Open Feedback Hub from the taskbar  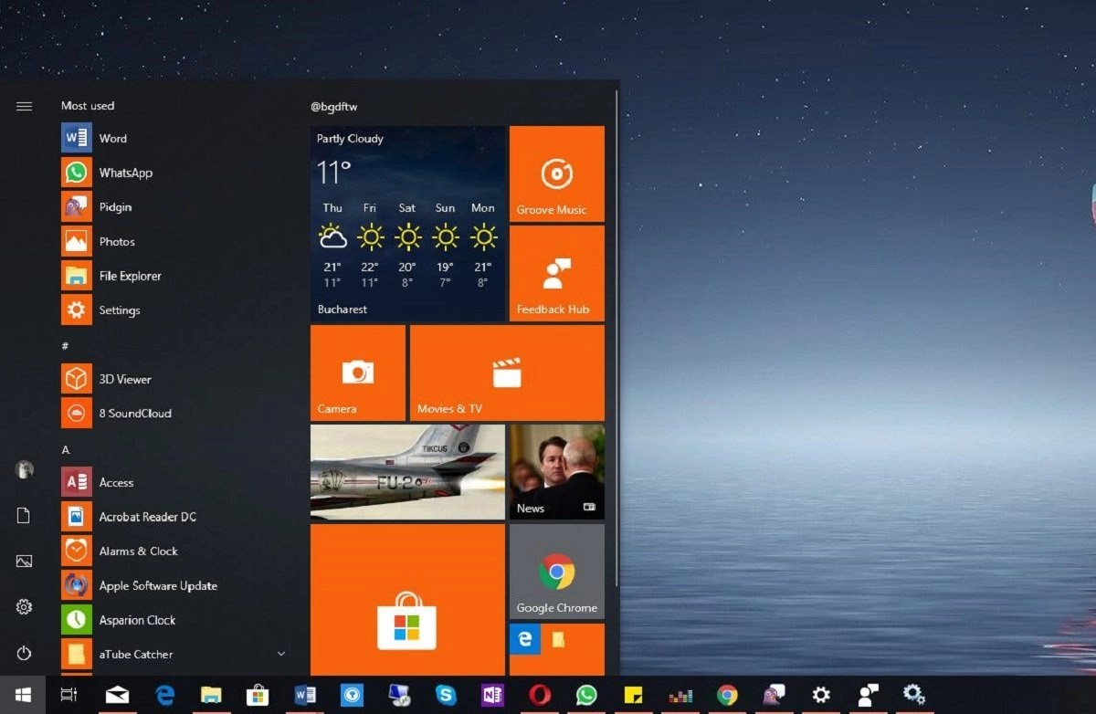[868, 695]
